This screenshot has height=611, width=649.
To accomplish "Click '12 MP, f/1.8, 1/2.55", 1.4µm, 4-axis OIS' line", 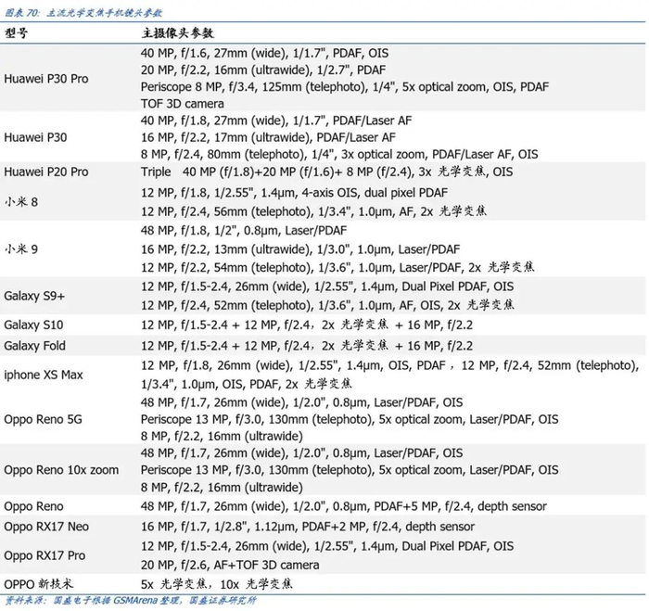I will coord(294,193).
